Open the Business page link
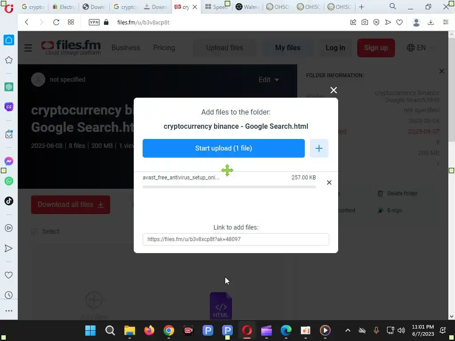 [x=126, y=48]
